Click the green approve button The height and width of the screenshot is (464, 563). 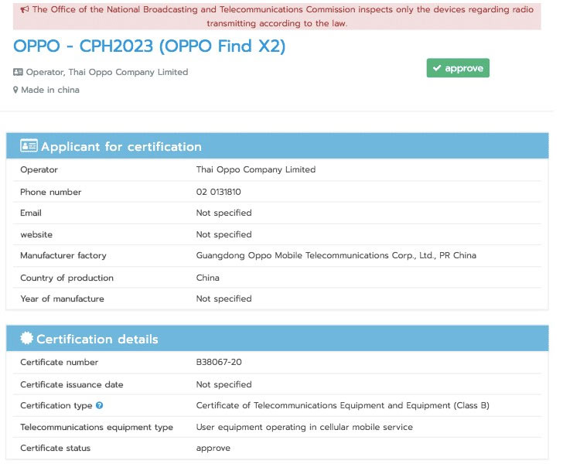click(x=458, y=68)
